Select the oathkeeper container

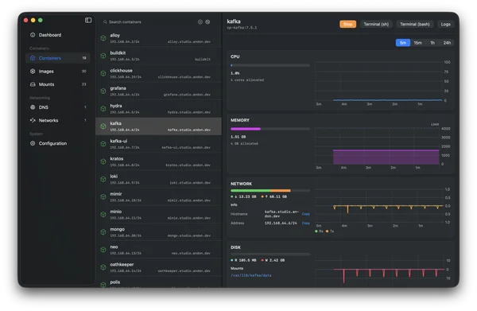(158, 267)
